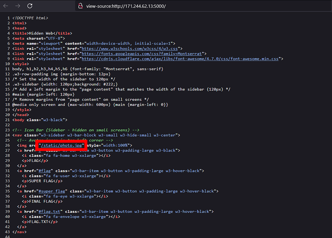Click the not-secure lock icon
332x238 pixels.
80,6
